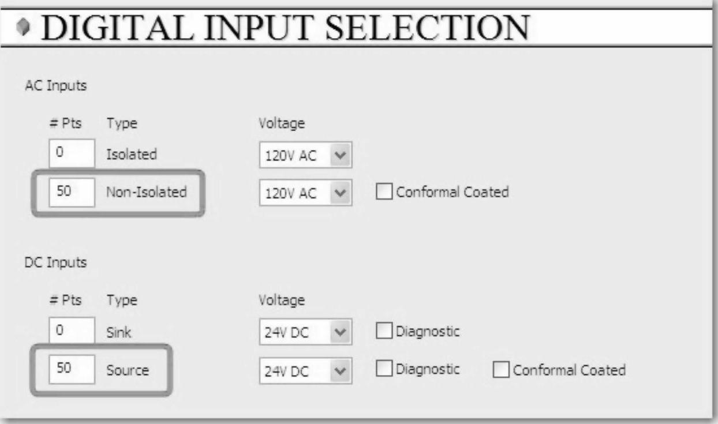Click the Digital Input Selection heading
Screen dimensions: 718x424
(x=286, y=28)
